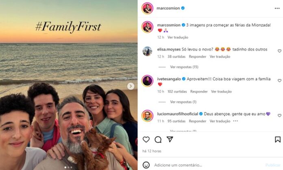
Task: Like ivetesangalo's comment
Action: tap(279, 80)
